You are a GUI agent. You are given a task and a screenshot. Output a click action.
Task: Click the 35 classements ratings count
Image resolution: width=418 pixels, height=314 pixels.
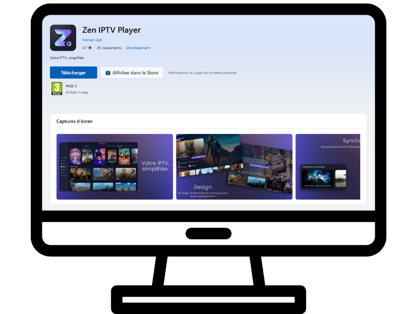pos(109,48)
